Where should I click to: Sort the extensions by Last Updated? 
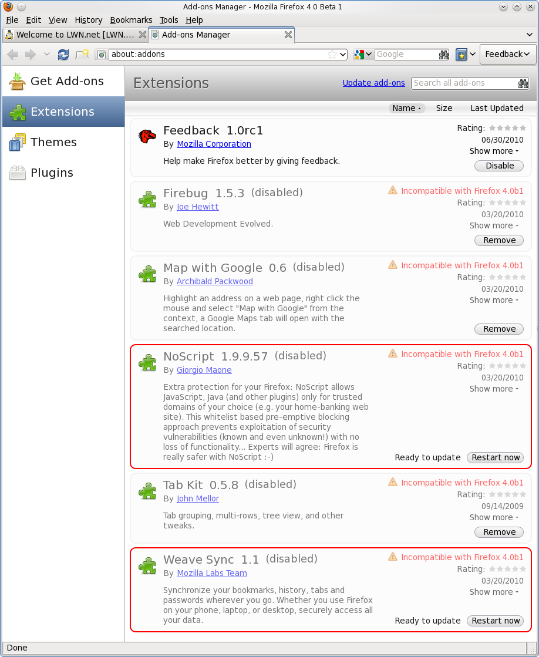496,108
